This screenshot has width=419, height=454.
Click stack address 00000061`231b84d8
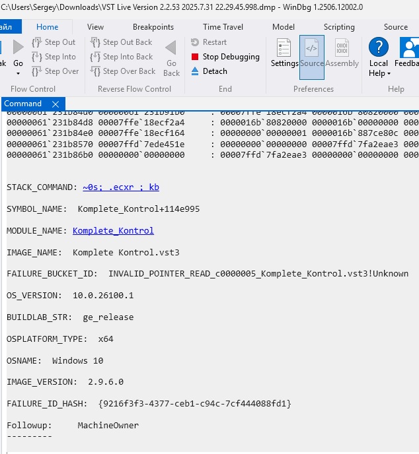coord(50,123)
